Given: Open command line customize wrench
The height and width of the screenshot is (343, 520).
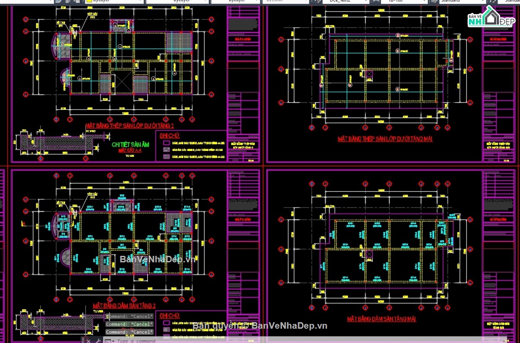Looking at the screenshot, I should 98,340.
